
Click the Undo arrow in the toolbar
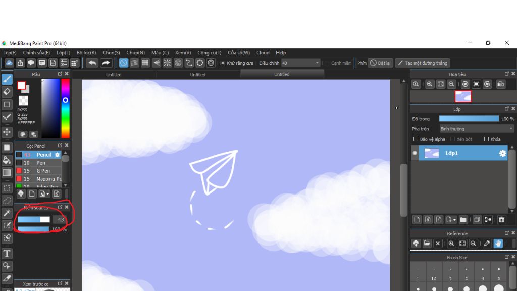point(92,63)
